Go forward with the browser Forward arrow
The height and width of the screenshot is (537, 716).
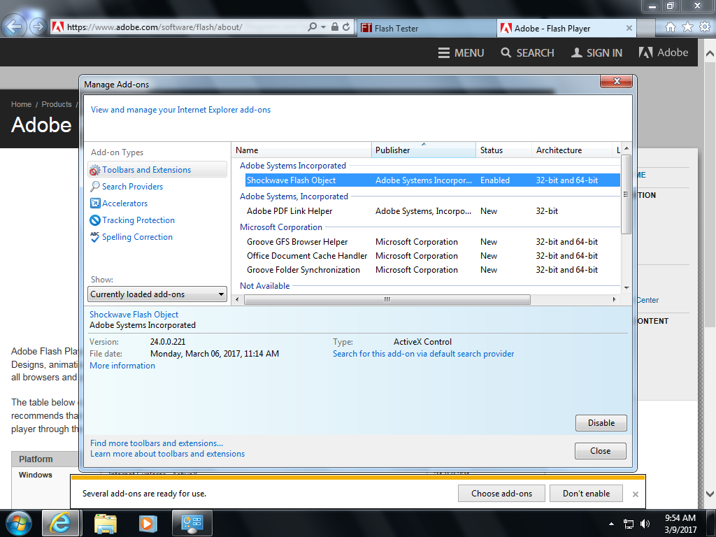(38, 27)
